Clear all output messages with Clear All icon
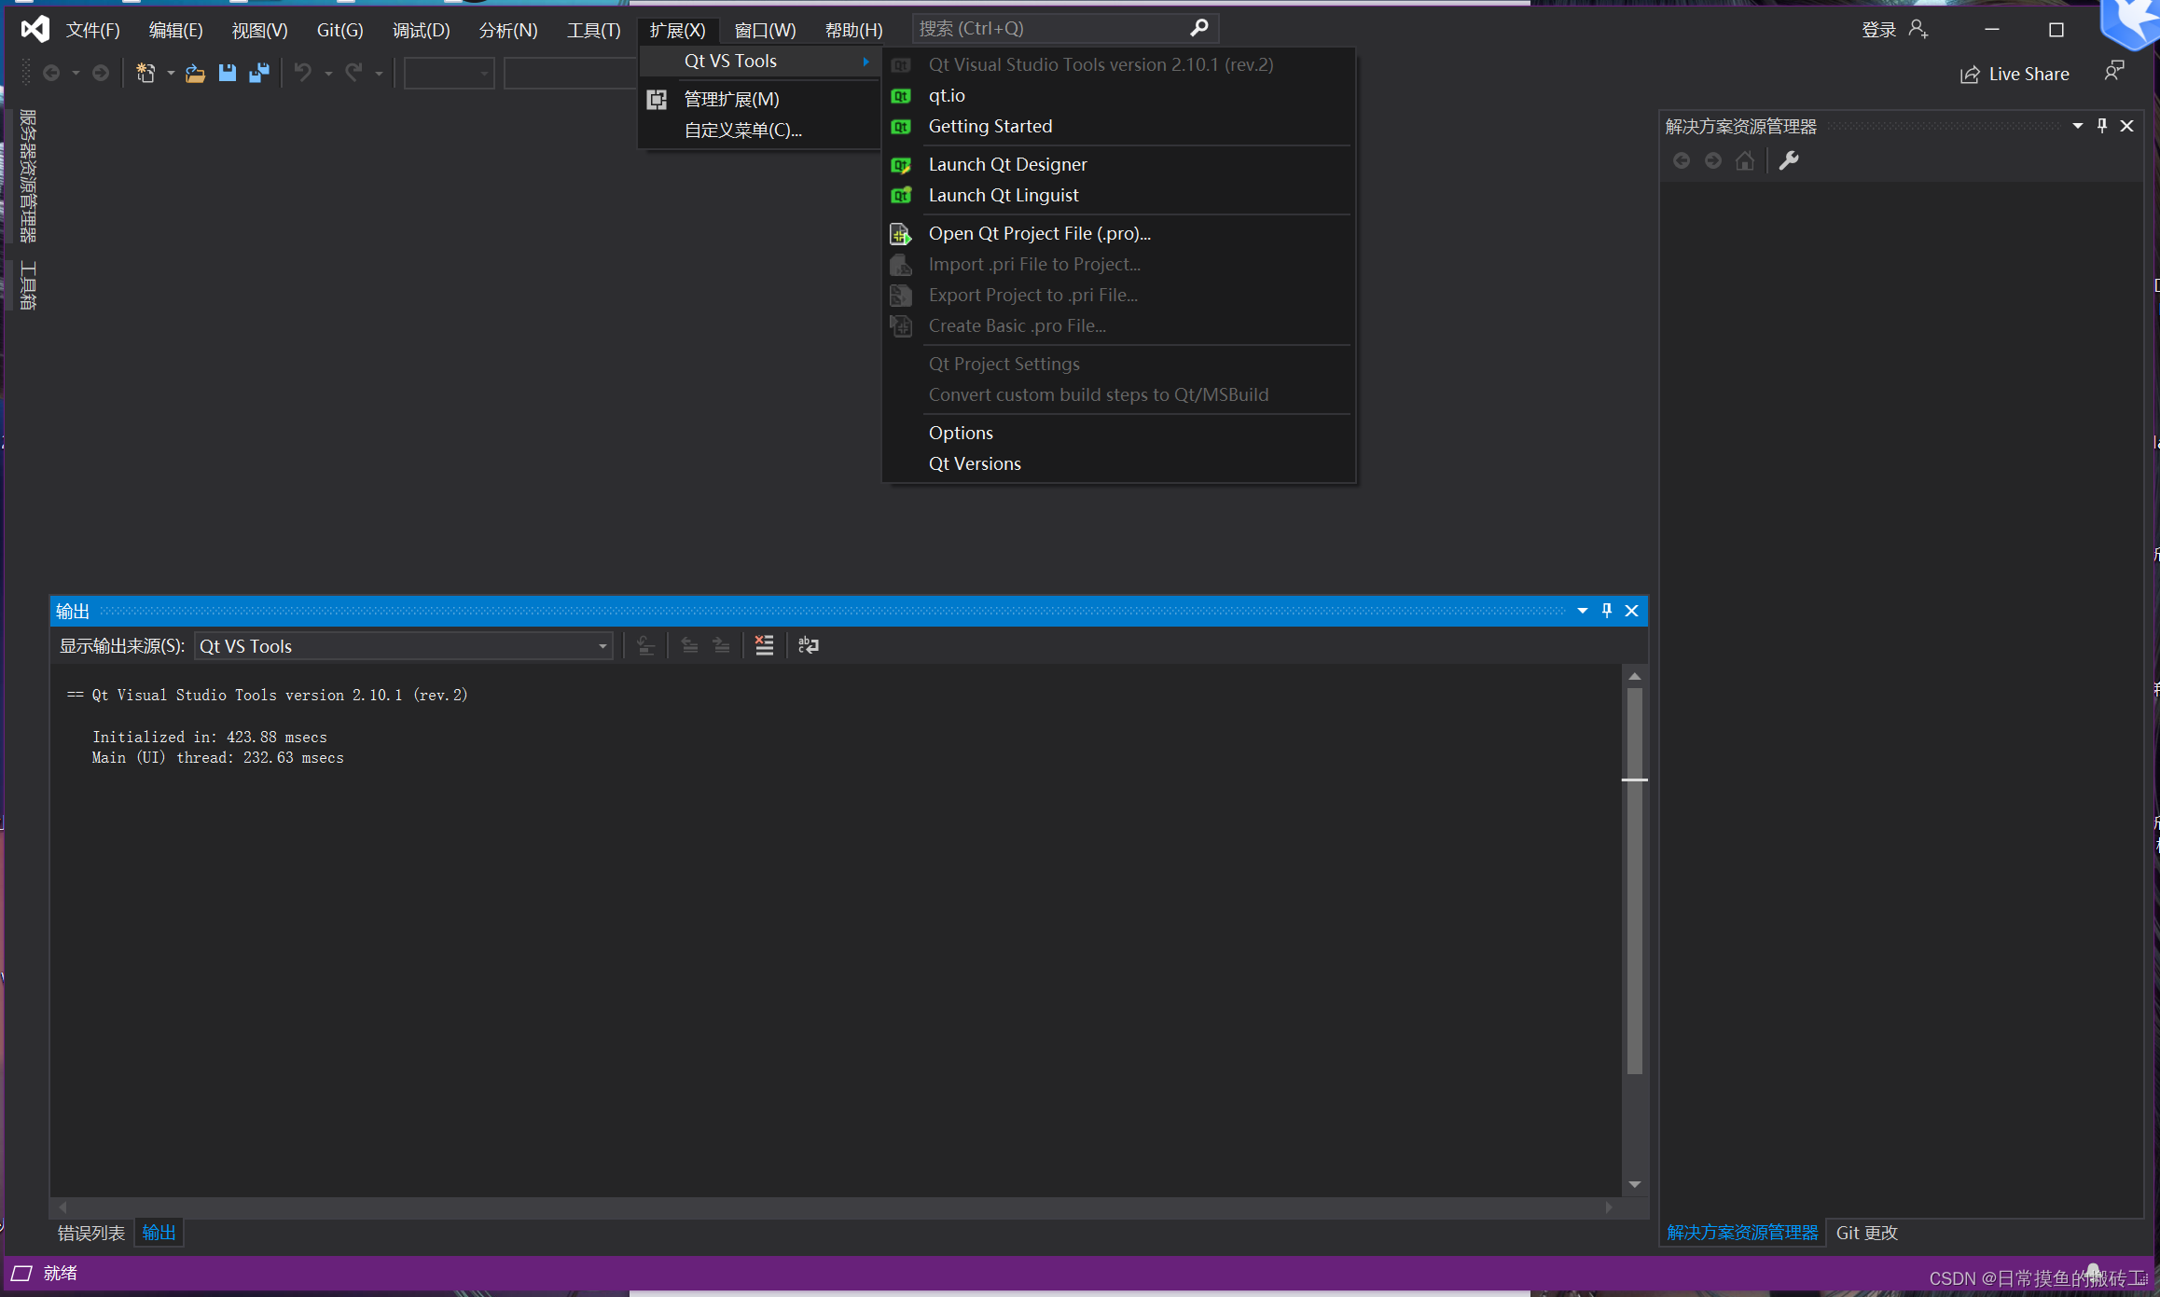2160x1297 pixels. point(764,644)
